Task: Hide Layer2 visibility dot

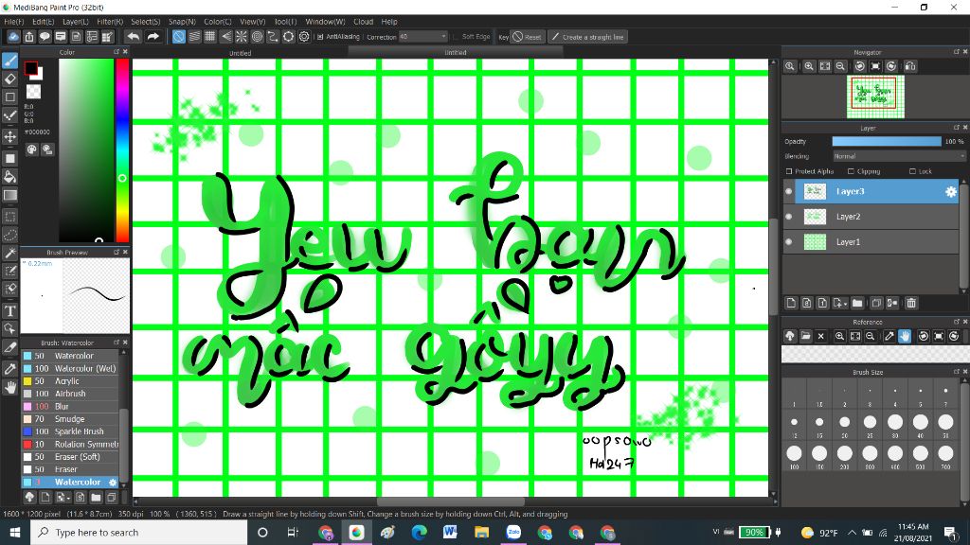Action: [789, 217]
